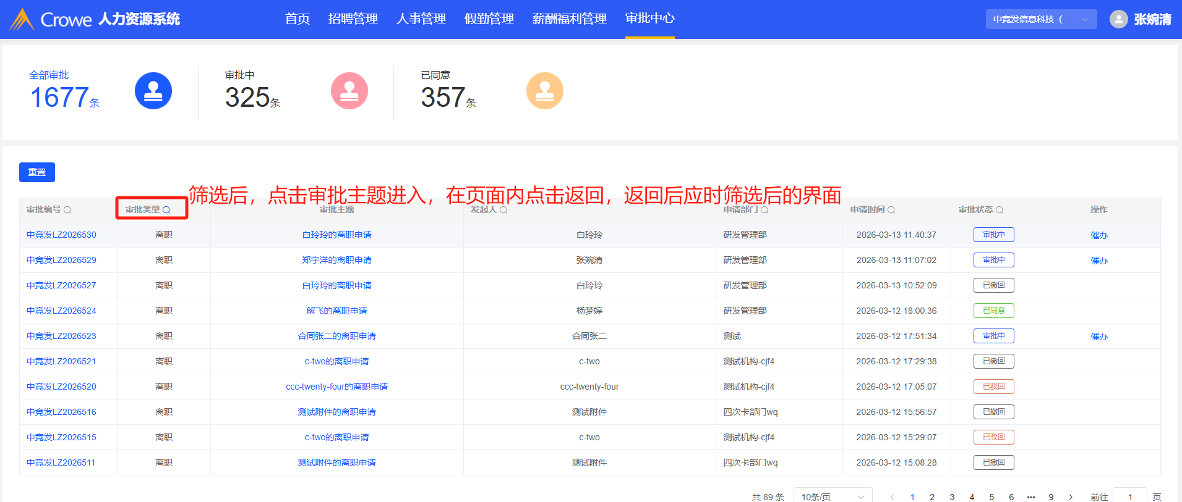Screen dimensions: 1182x502
Task: Select page 3 in pagination
Action: [952, 497]
